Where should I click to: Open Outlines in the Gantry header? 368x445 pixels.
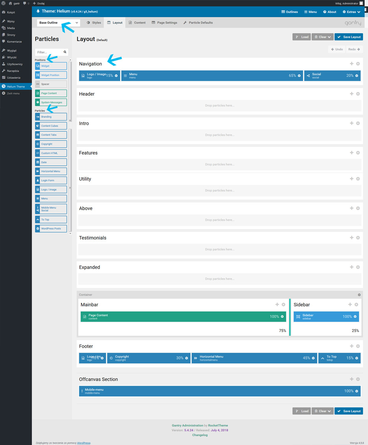tap(289, 12)
